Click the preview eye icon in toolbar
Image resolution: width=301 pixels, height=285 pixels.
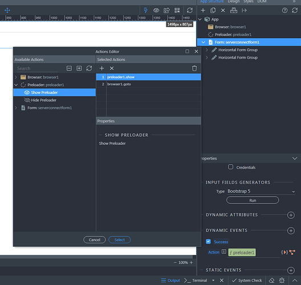point(156,10)
